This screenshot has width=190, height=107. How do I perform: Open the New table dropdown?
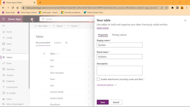(x=50, y=26)
